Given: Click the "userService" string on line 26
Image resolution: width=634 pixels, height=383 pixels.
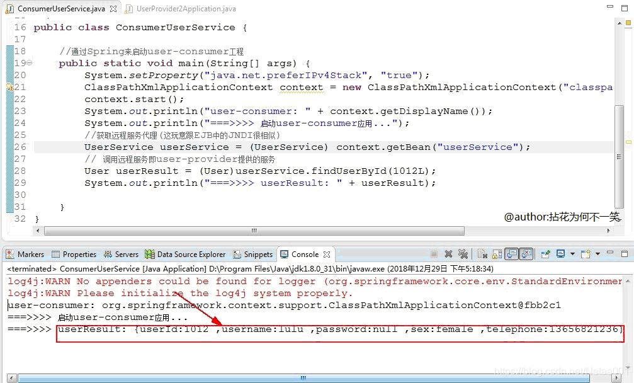Looking at the screenshot, I should [x=477, y=147].
